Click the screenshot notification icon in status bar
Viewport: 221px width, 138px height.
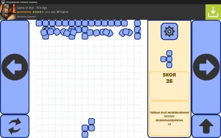3,2
